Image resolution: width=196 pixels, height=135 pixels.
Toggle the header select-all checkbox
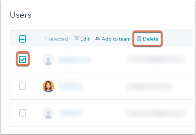23,39
